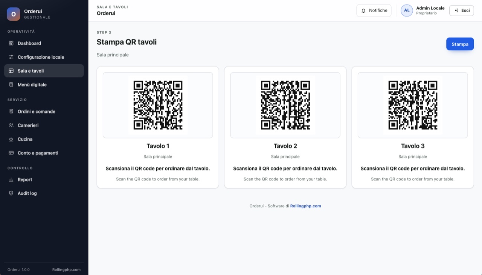Click the Tavolo 2 title text
The height and width of the screenshot is (275, 482).
click(285, 146)
